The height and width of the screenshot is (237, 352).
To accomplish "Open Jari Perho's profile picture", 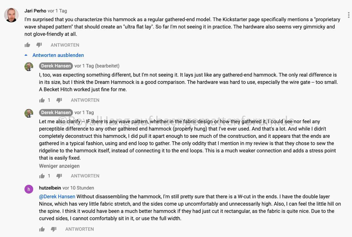I will point(11,15).
